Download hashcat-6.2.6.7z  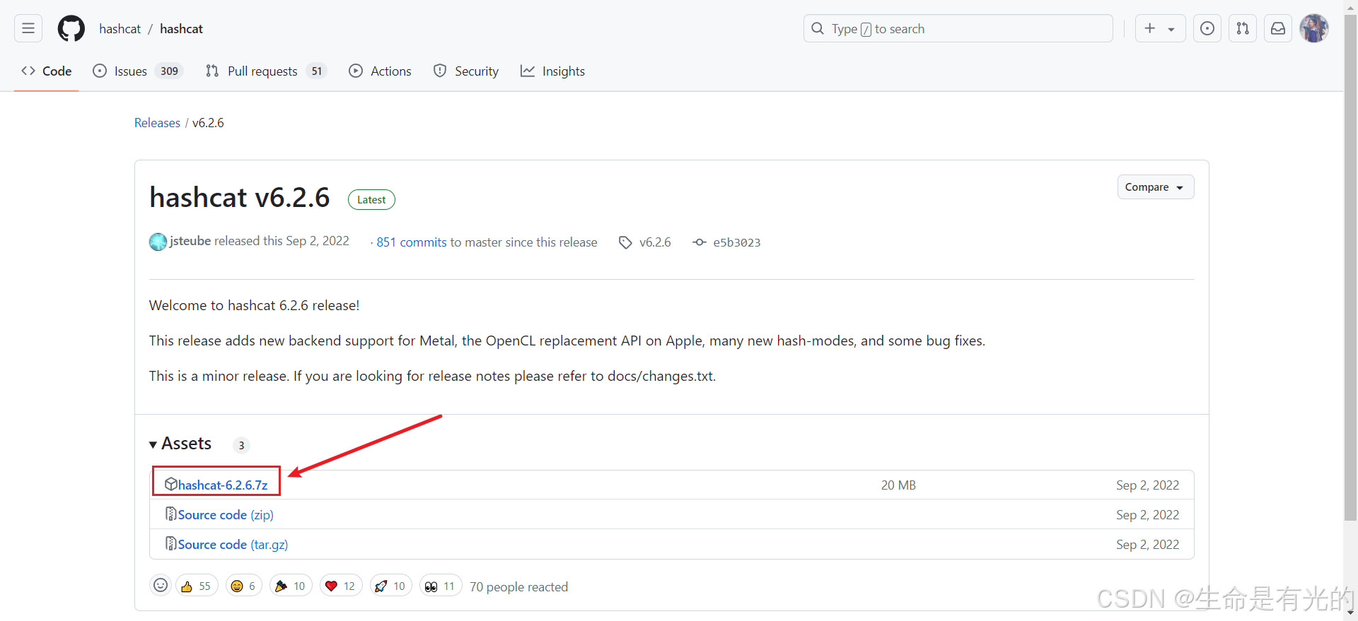point(223,485)
